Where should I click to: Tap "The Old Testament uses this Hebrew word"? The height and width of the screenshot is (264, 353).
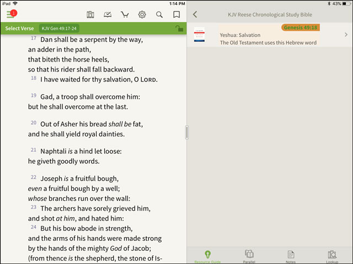(268, 43)
